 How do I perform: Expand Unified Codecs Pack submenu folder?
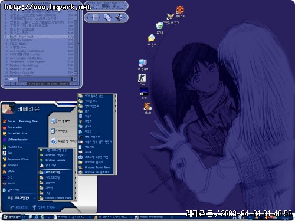[x=57, y=198]
